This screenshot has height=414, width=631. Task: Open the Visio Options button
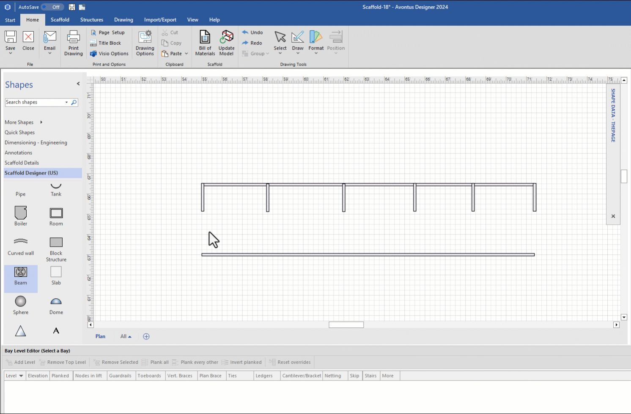pyautogui.click(x=109, y=54)
